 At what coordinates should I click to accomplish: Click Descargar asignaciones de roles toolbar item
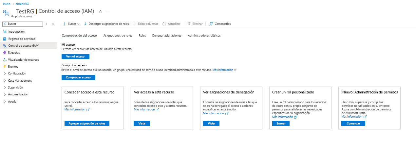point(106,24)
